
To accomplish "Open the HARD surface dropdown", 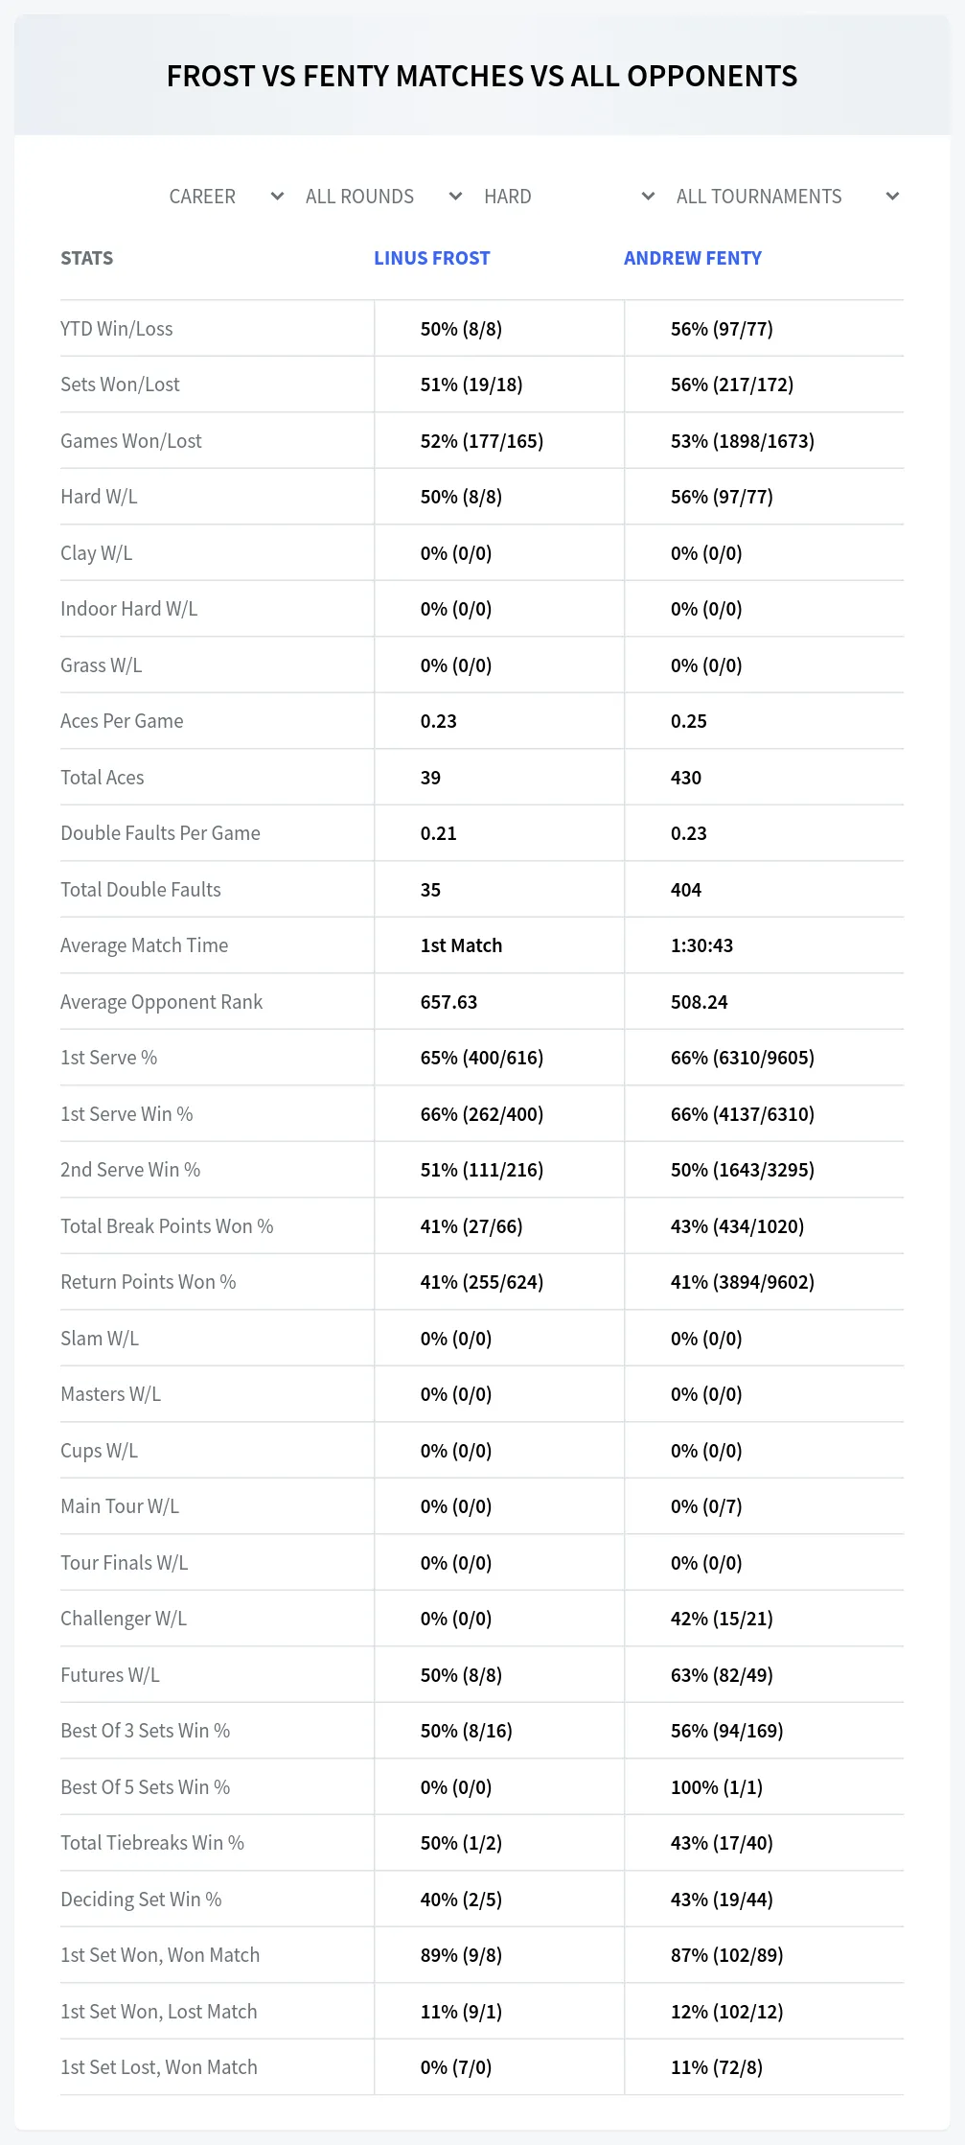I will 567,197.
